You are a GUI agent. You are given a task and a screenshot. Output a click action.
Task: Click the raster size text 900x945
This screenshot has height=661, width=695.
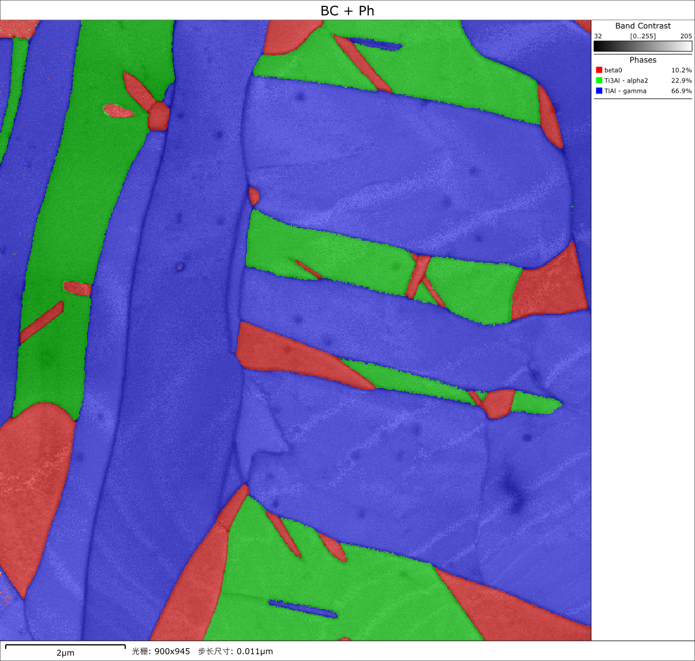point(172,651)
